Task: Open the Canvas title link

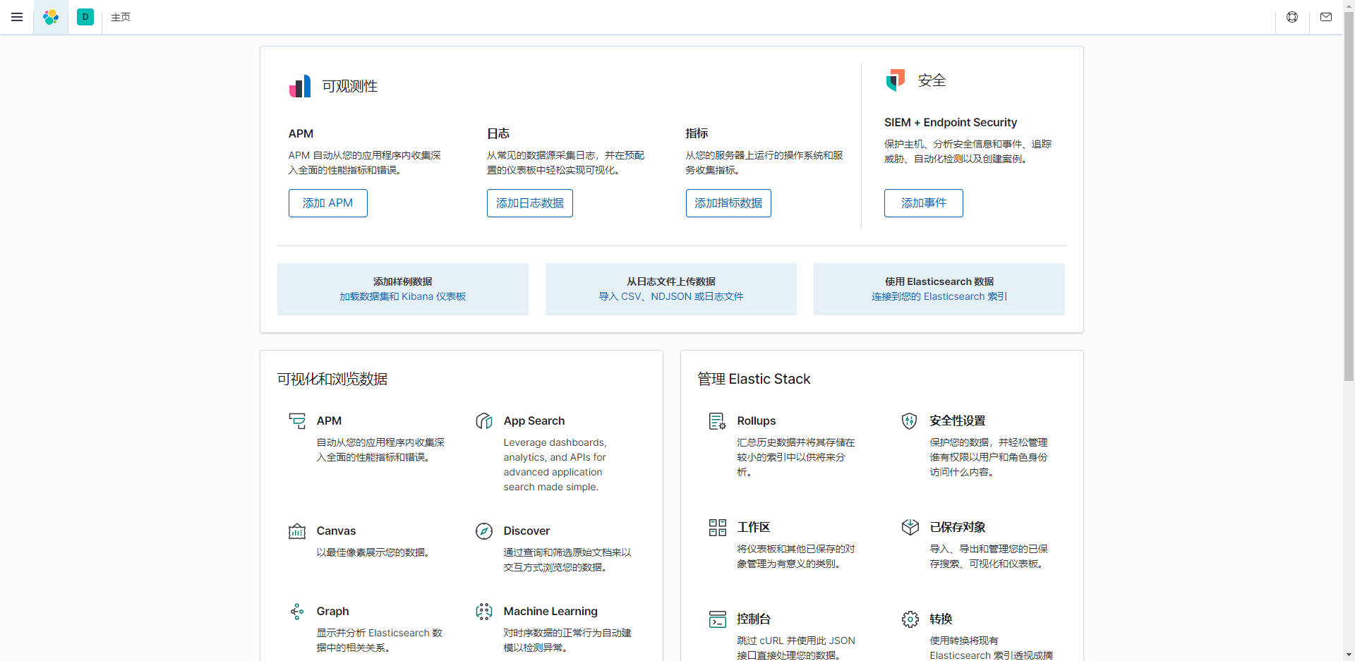Action: (336, 531)
